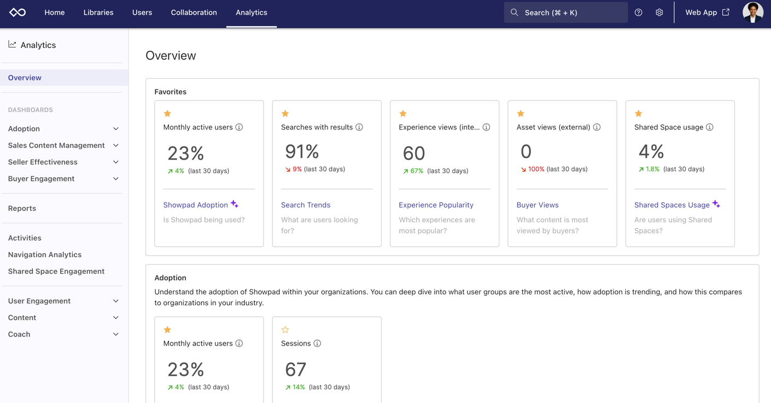Expand the Adoption section in the sidebar

[115, 128]
